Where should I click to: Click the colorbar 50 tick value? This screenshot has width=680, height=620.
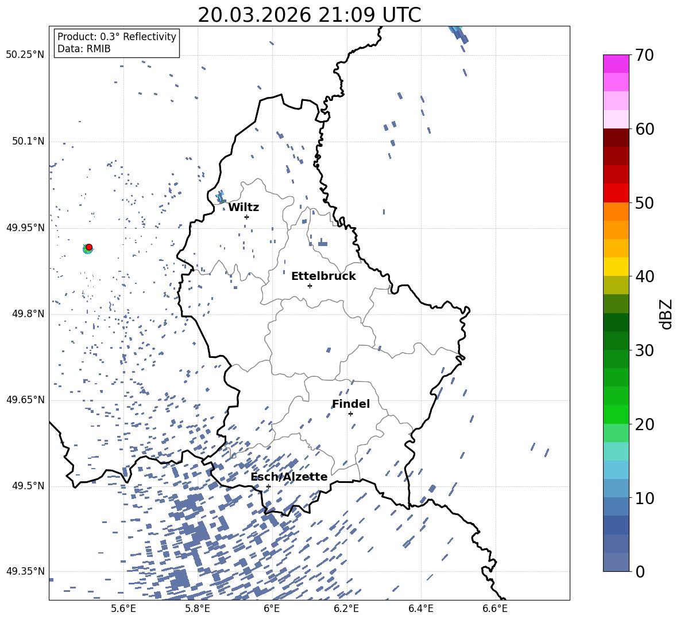[x=644, y=202]
